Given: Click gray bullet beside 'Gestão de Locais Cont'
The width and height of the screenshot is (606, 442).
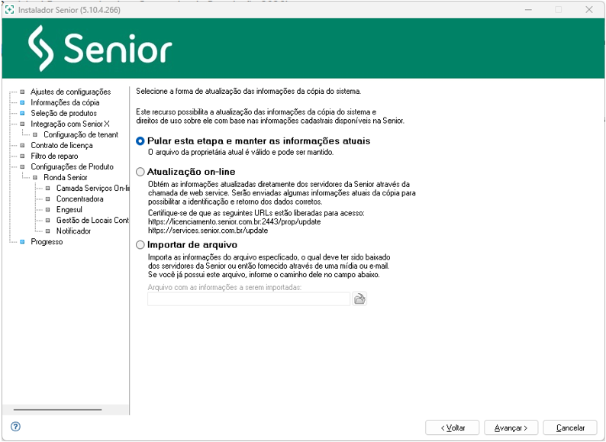Looking at the screenshot, I should tap(48, 221).
